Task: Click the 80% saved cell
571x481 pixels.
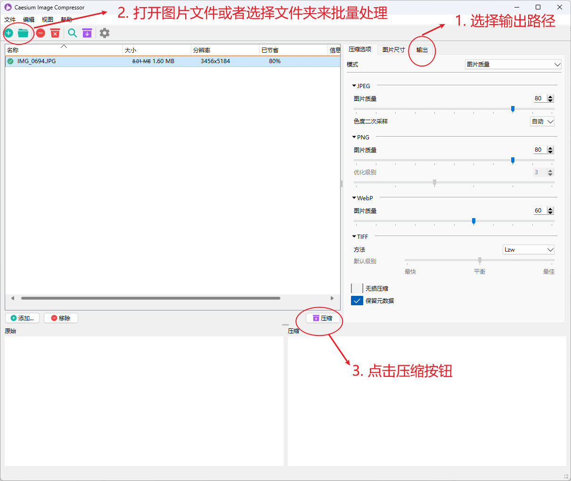Action: [x=275, y=61]
